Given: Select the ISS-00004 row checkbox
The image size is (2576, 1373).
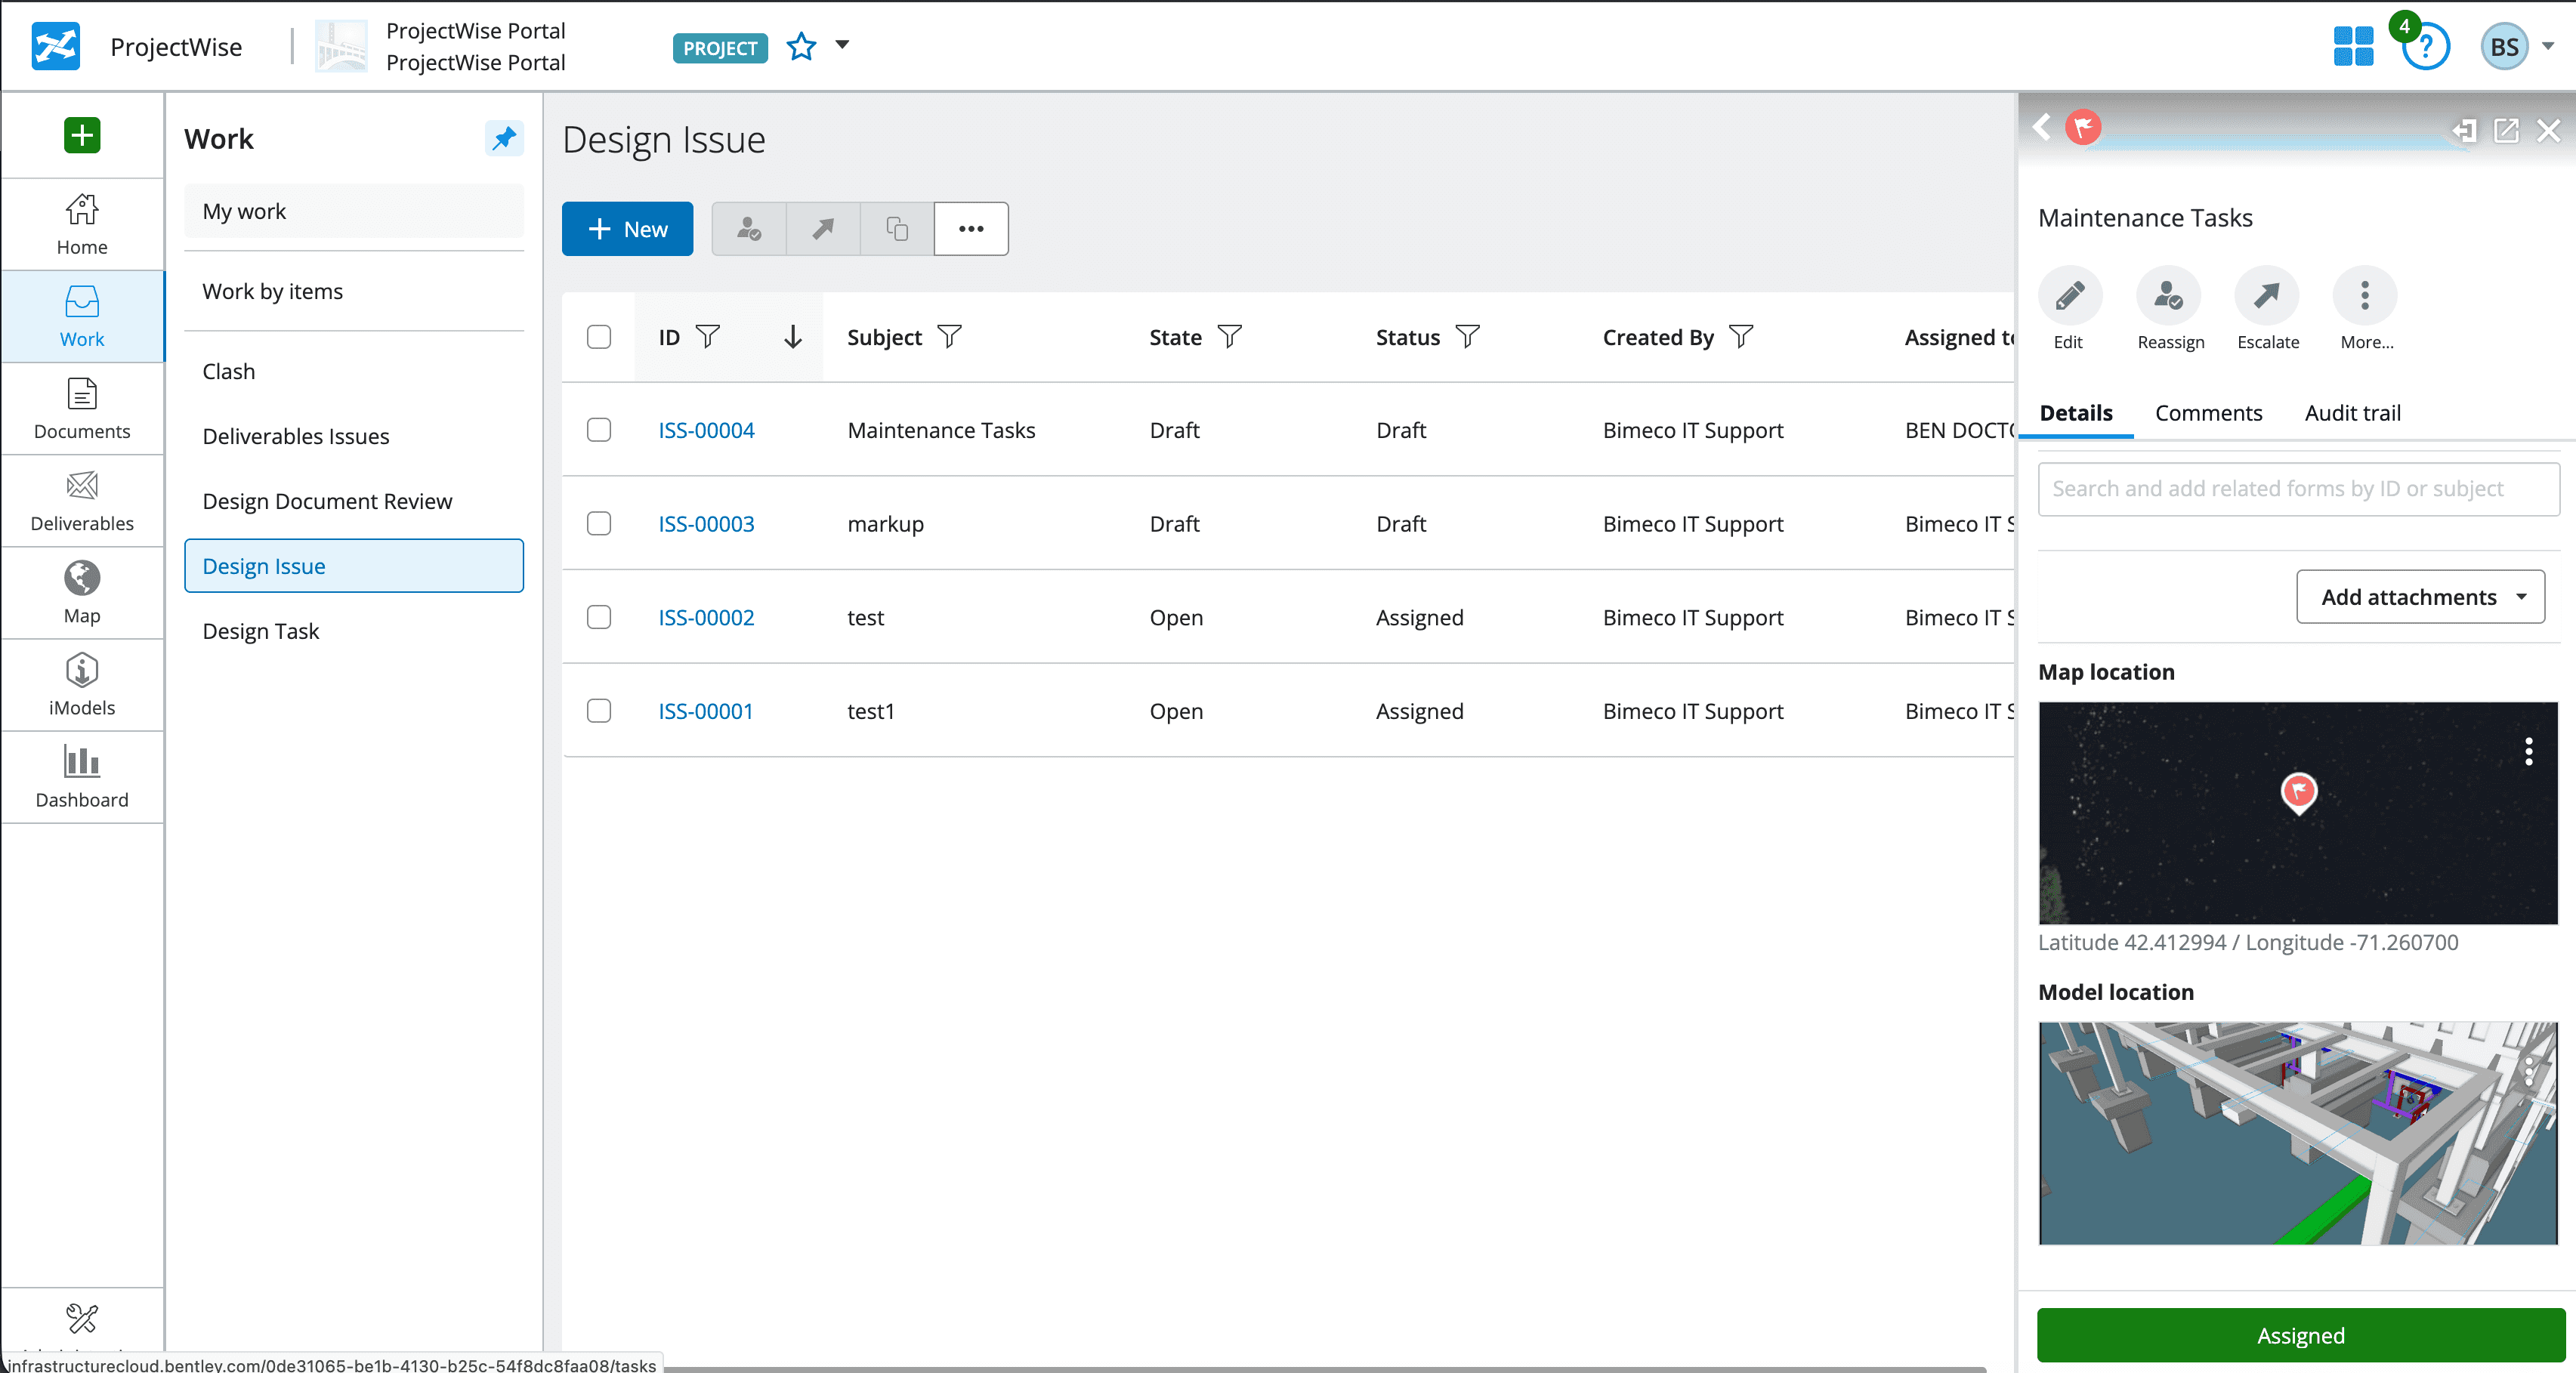Looking at the screenshot, I should coord(599,430).
